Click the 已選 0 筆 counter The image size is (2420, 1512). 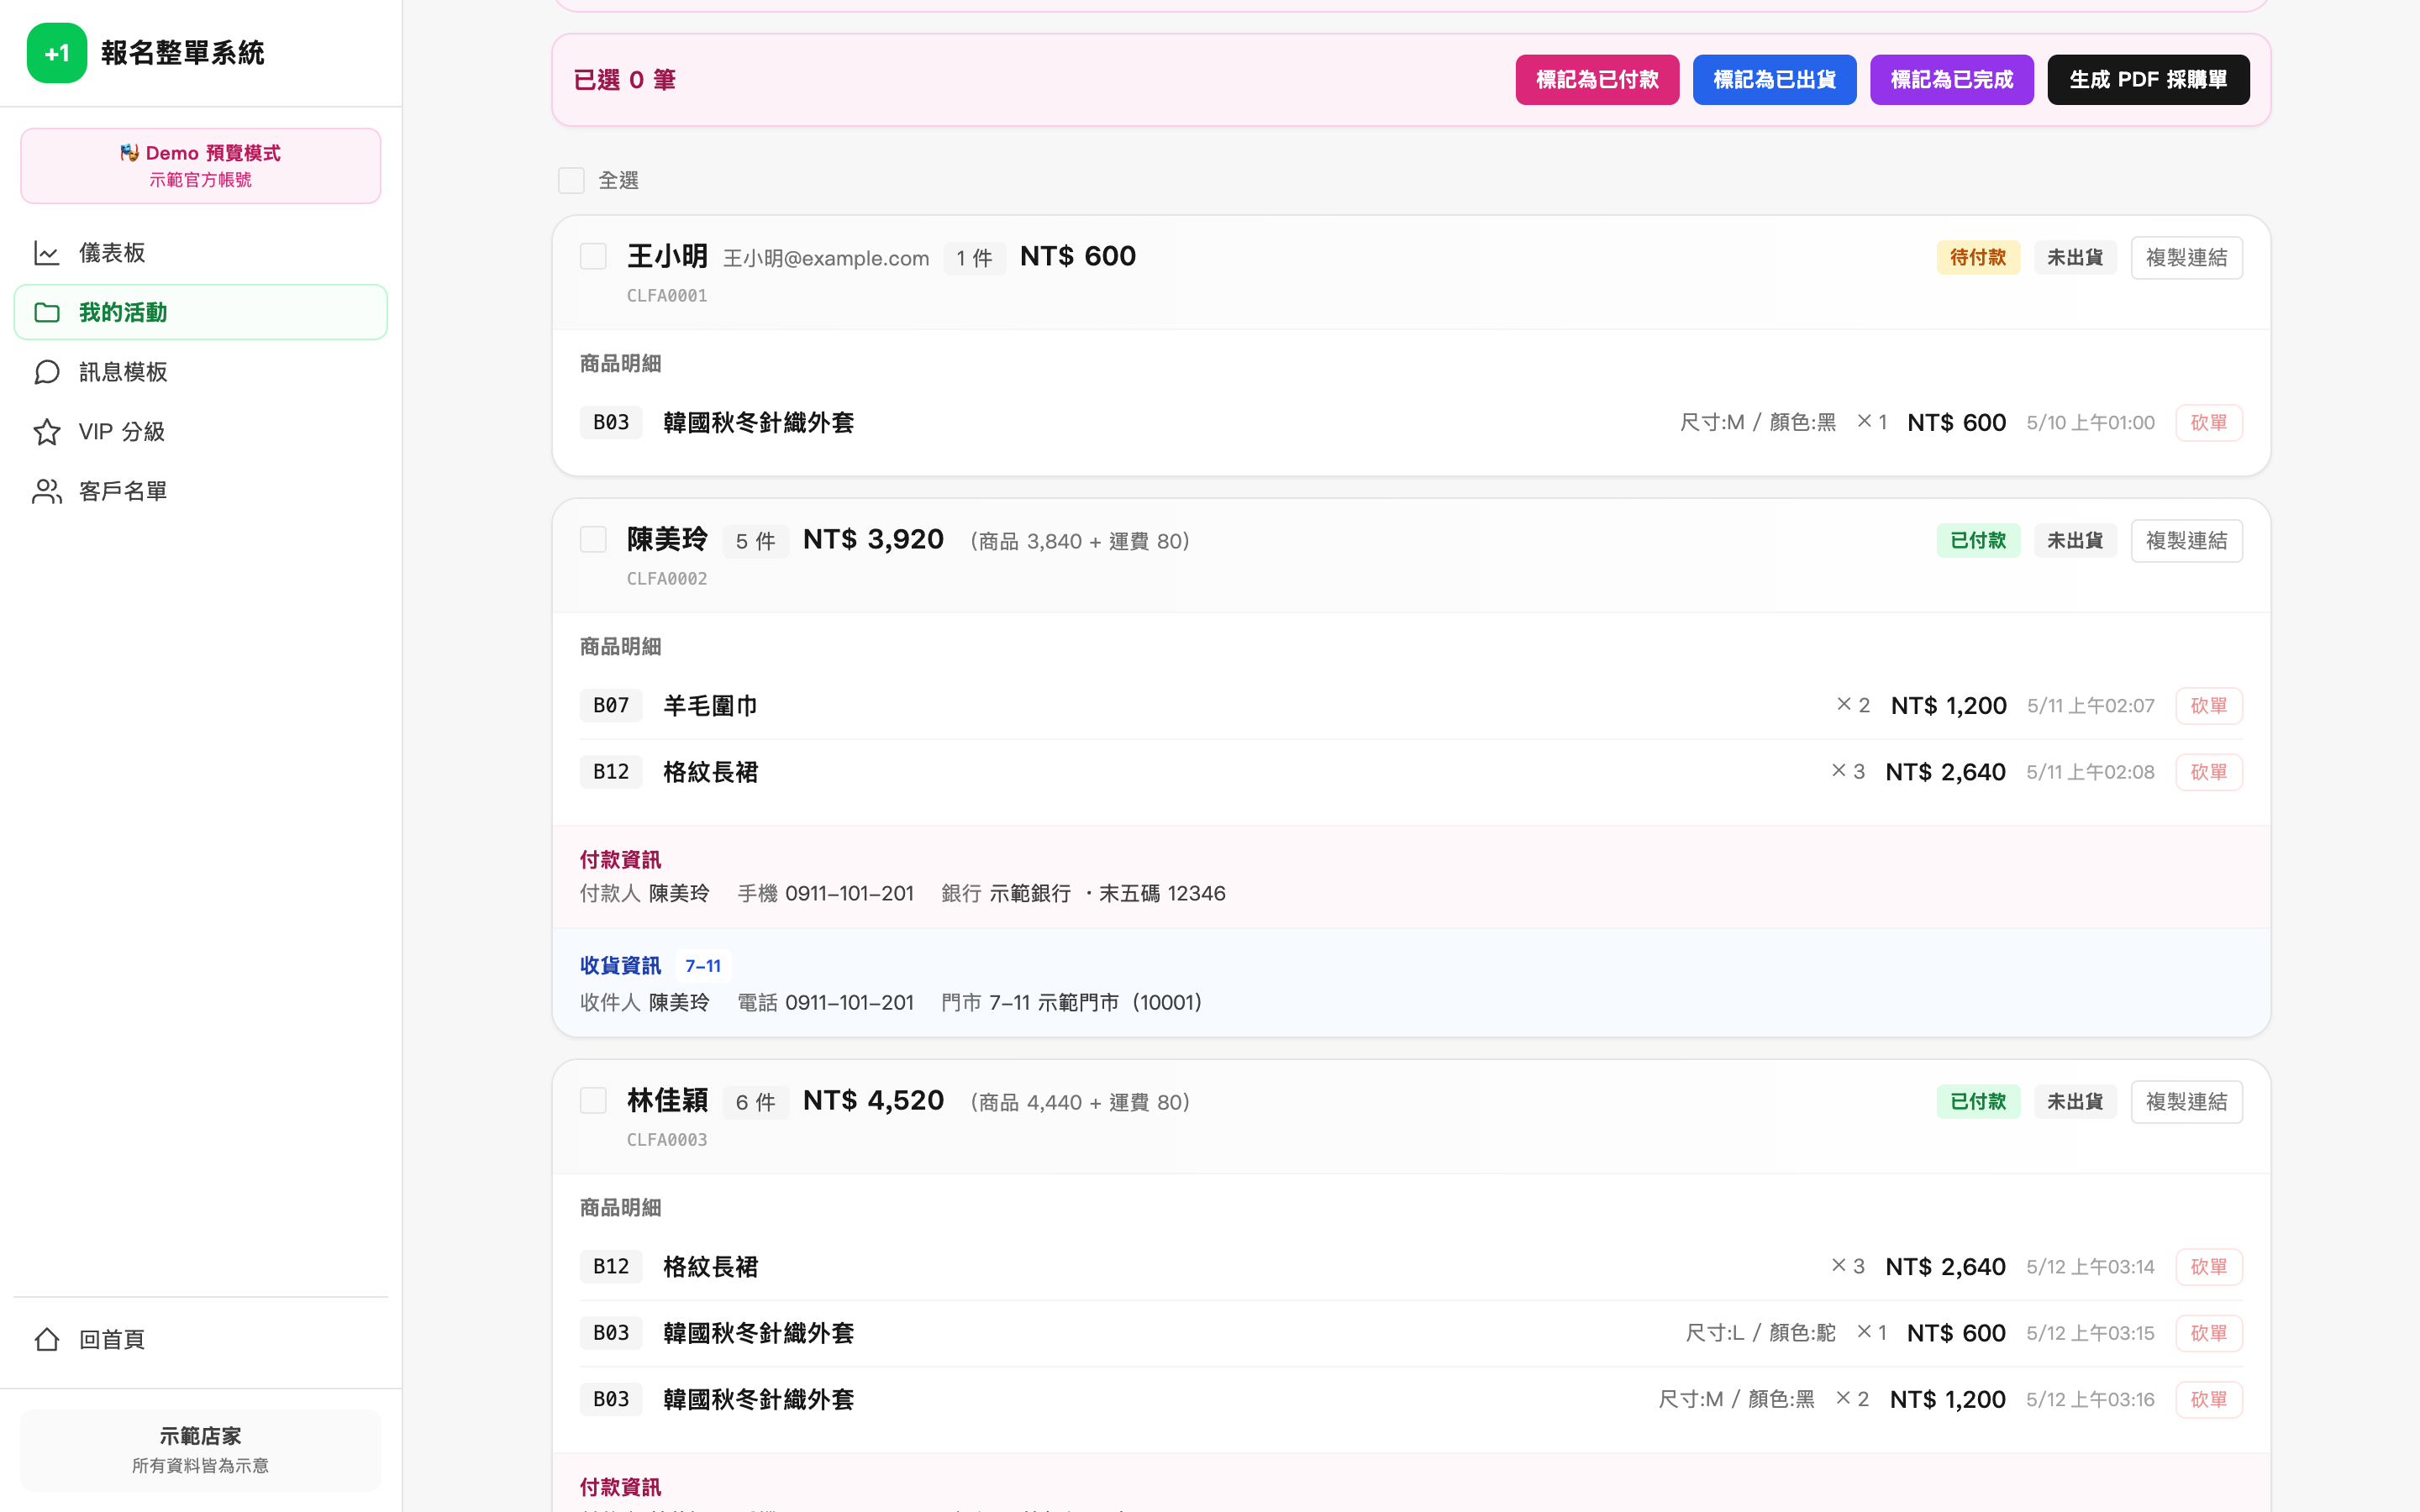pos(625,80)
